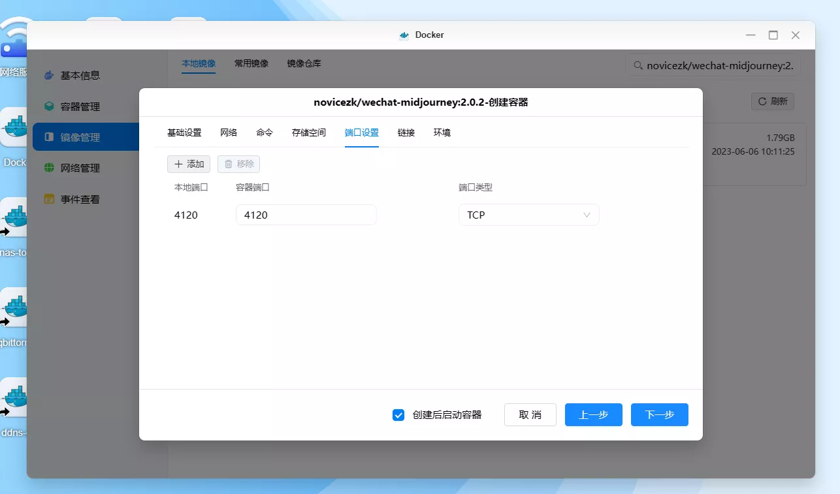Click search magnifier icon in Docker window
The image size is (840, 494).
point(638,65)
